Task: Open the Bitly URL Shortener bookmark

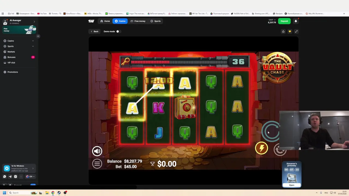Action: tap(315, 14)
